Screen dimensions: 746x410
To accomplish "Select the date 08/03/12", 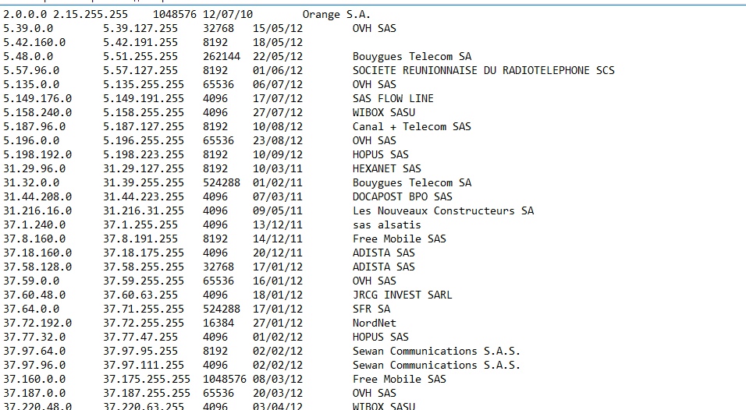I will [277, 379].
